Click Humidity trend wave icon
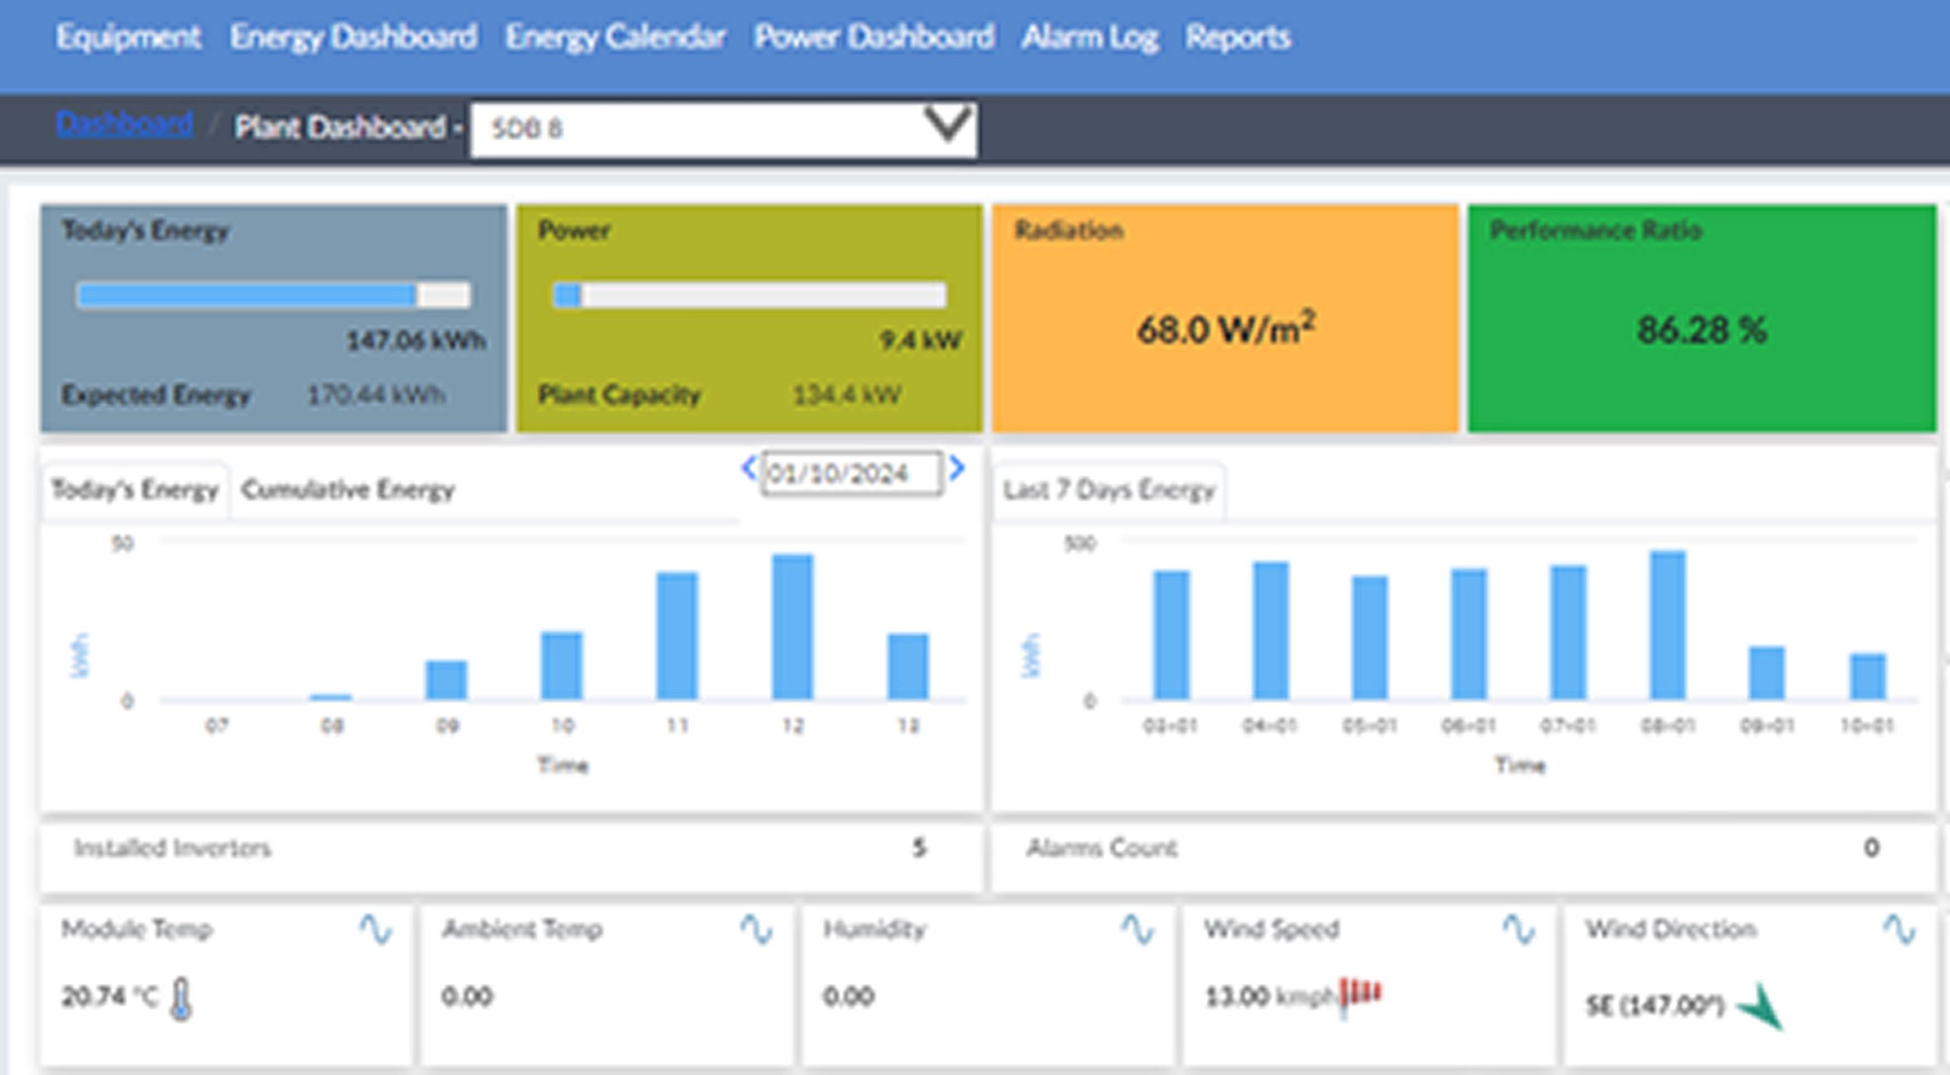 [1138, 929]
